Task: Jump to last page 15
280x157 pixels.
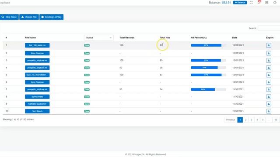Action: tap(276, 119)
